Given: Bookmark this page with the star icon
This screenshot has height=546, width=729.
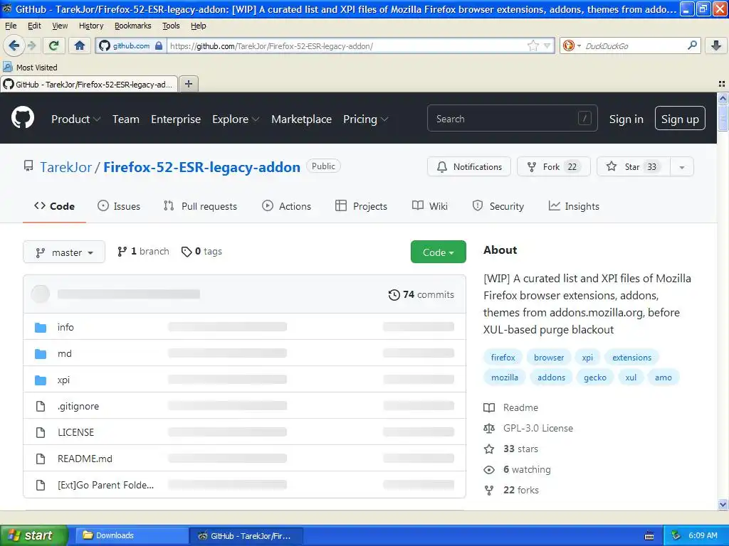Looking at the screenshot, I should coord(533,45).
